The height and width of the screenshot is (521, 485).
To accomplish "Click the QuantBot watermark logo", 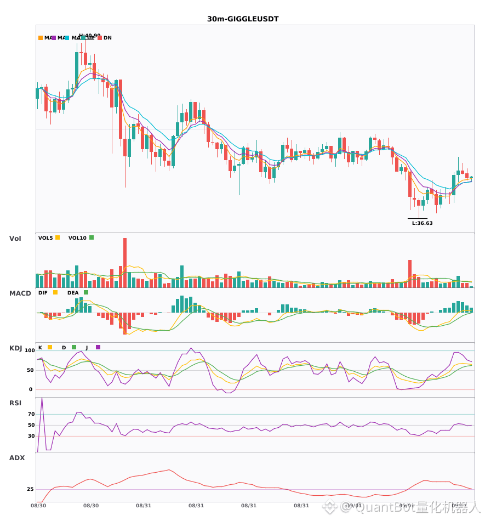I will pos(330,506).
